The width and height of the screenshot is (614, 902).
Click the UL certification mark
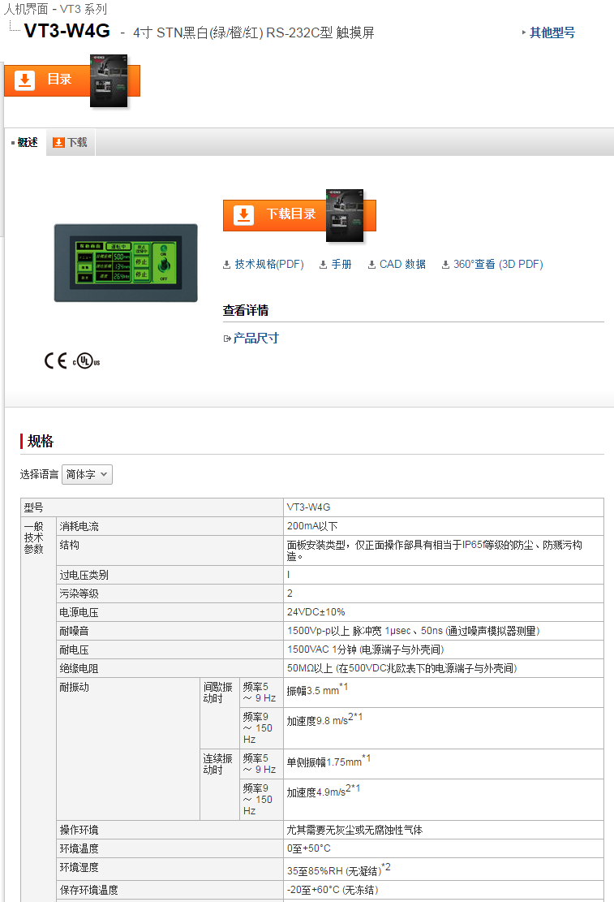(x=86, y=361)
